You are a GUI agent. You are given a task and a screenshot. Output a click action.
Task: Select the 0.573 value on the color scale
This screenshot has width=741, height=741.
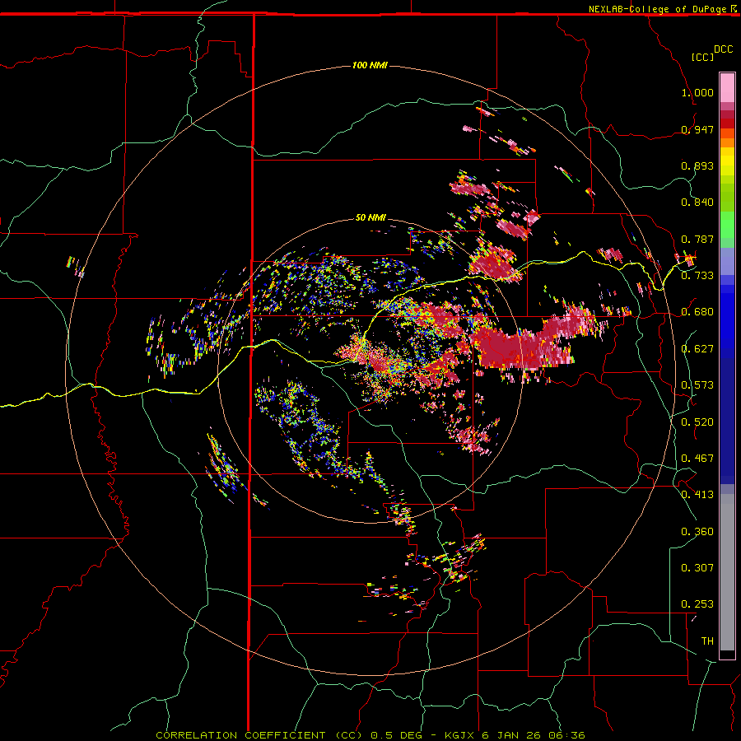click(x=697, y=385)
